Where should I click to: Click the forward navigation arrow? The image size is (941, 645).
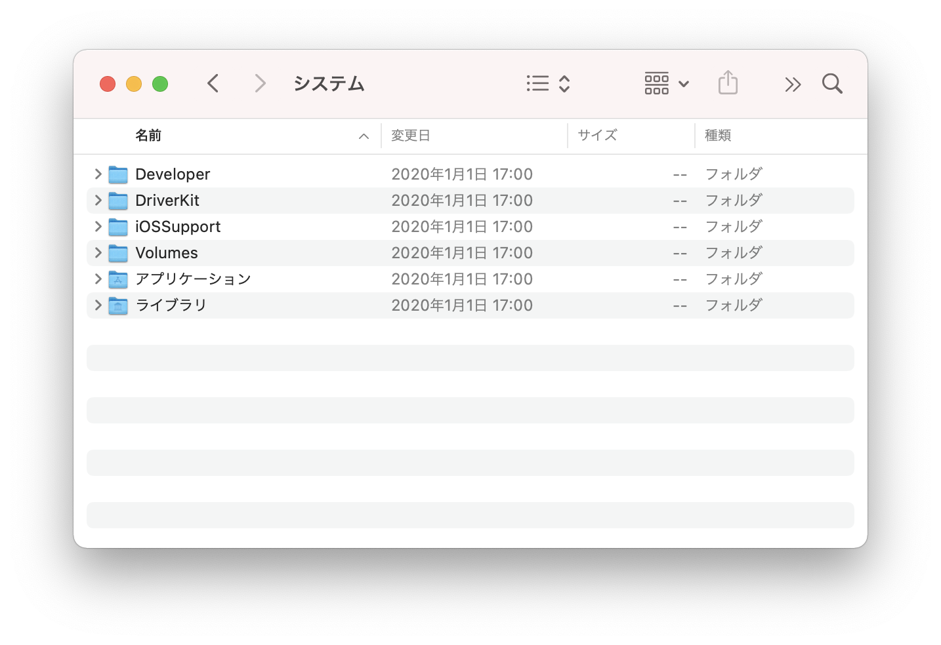pyautogui.click(x=260, y=83)
